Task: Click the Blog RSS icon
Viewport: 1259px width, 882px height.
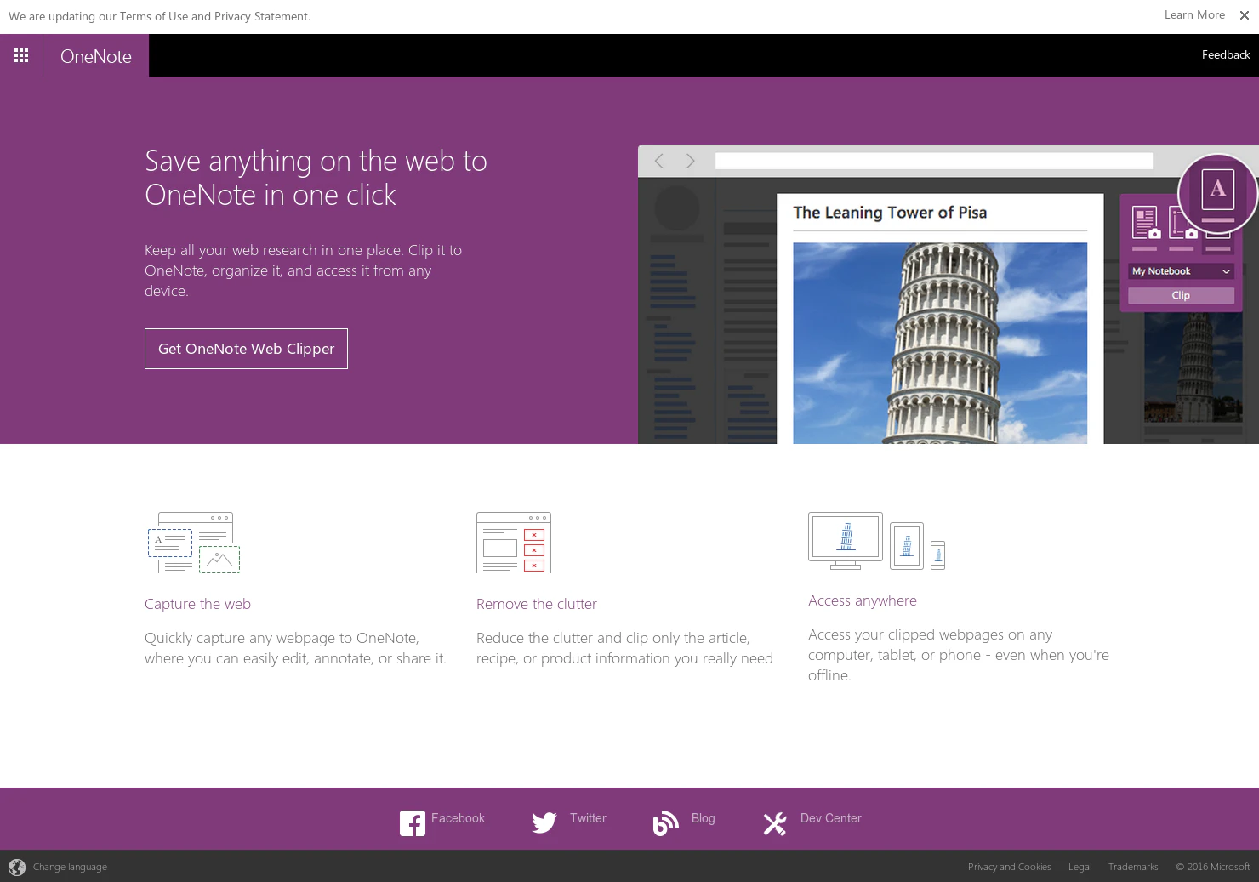Action: [x=665, y=822]
